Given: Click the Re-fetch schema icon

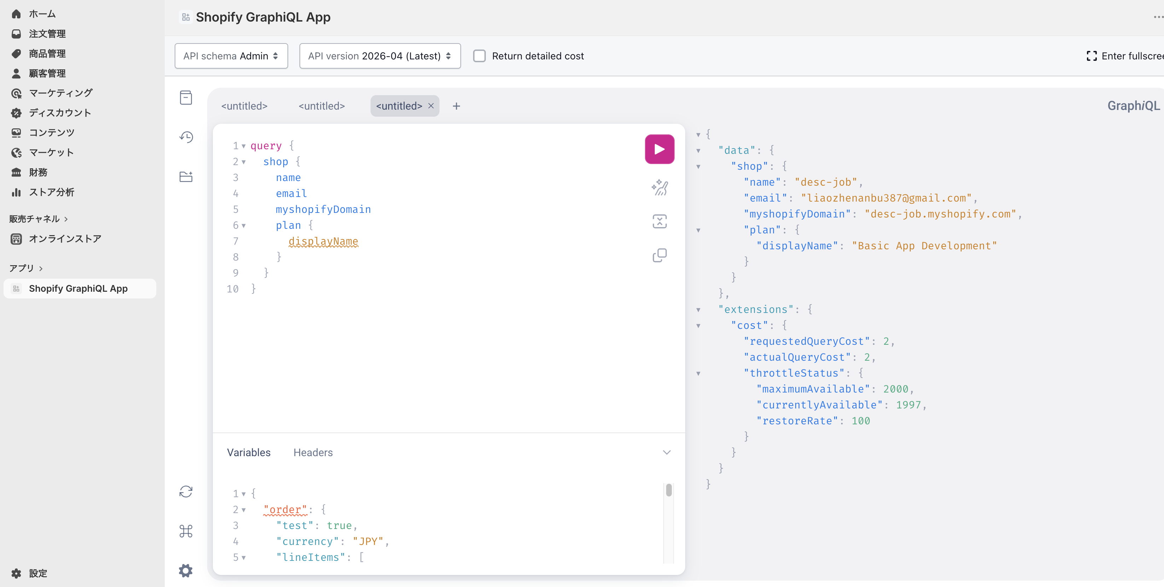Looking at the screenshot, I should point(186,491).
